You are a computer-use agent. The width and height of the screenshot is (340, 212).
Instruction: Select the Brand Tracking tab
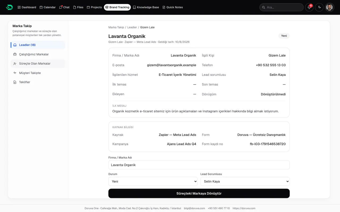pyautogui.click(x=117, y=7)
